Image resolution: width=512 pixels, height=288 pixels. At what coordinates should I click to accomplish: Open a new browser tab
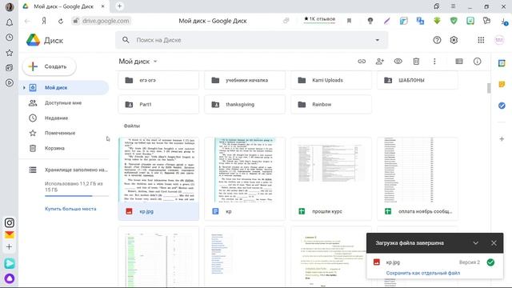tap(119, 6)
